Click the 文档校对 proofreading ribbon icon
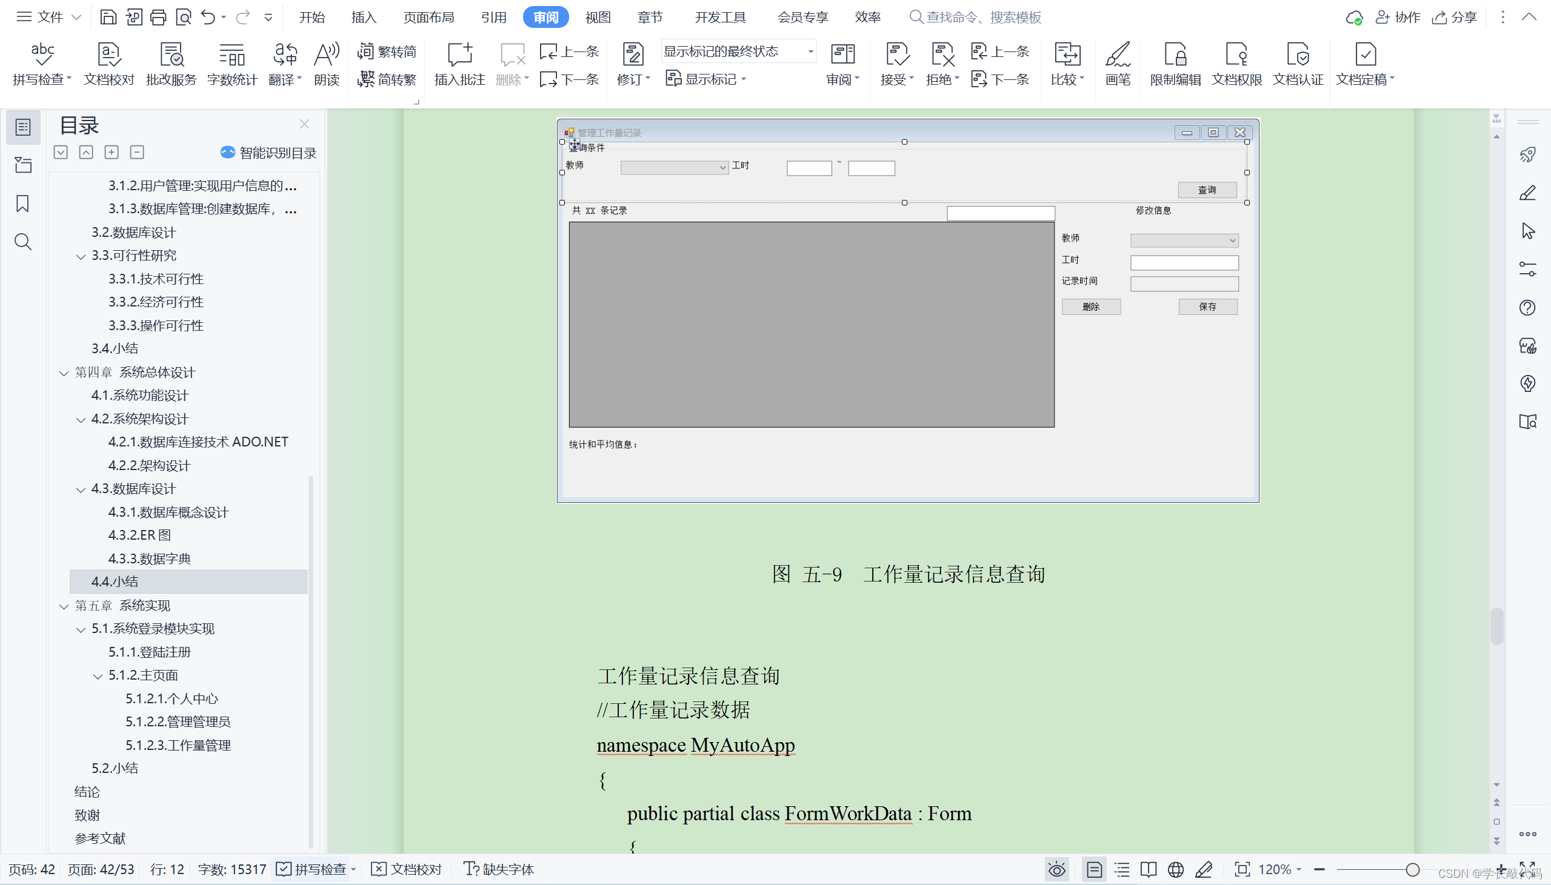 [x=109, y=63]
